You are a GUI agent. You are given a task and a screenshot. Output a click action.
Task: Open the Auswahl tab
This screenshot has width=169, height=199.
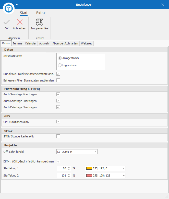tap(44, 43)
